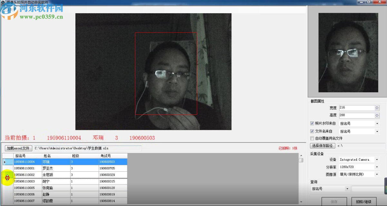Click the captured photo preview thumbnail
Viewport: 387px width, 206px height.
(x=348, y=52)
